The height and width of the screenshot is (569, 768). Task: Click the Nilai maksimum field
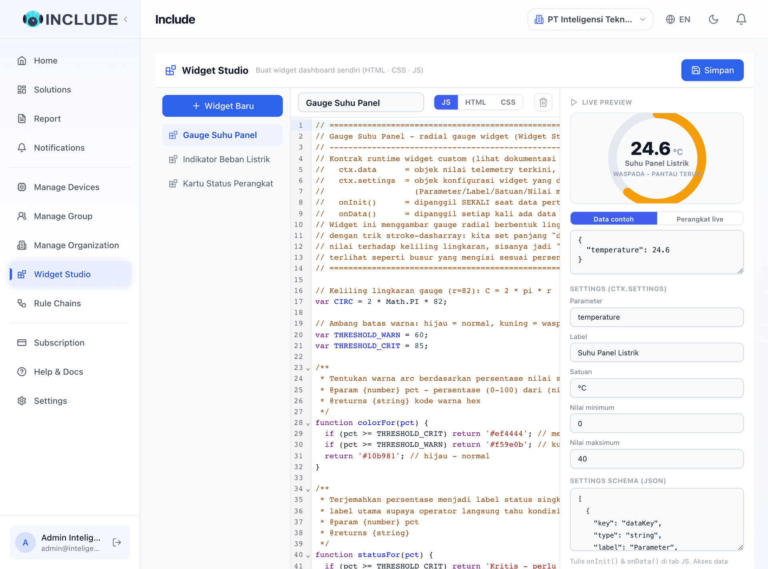(x=656, y=459)
